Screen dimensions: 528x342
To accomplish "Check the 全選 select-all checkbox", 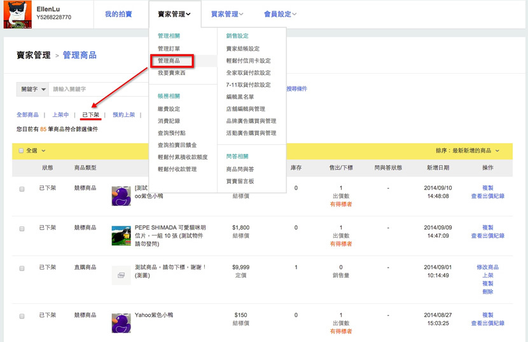I will point(21,151).
